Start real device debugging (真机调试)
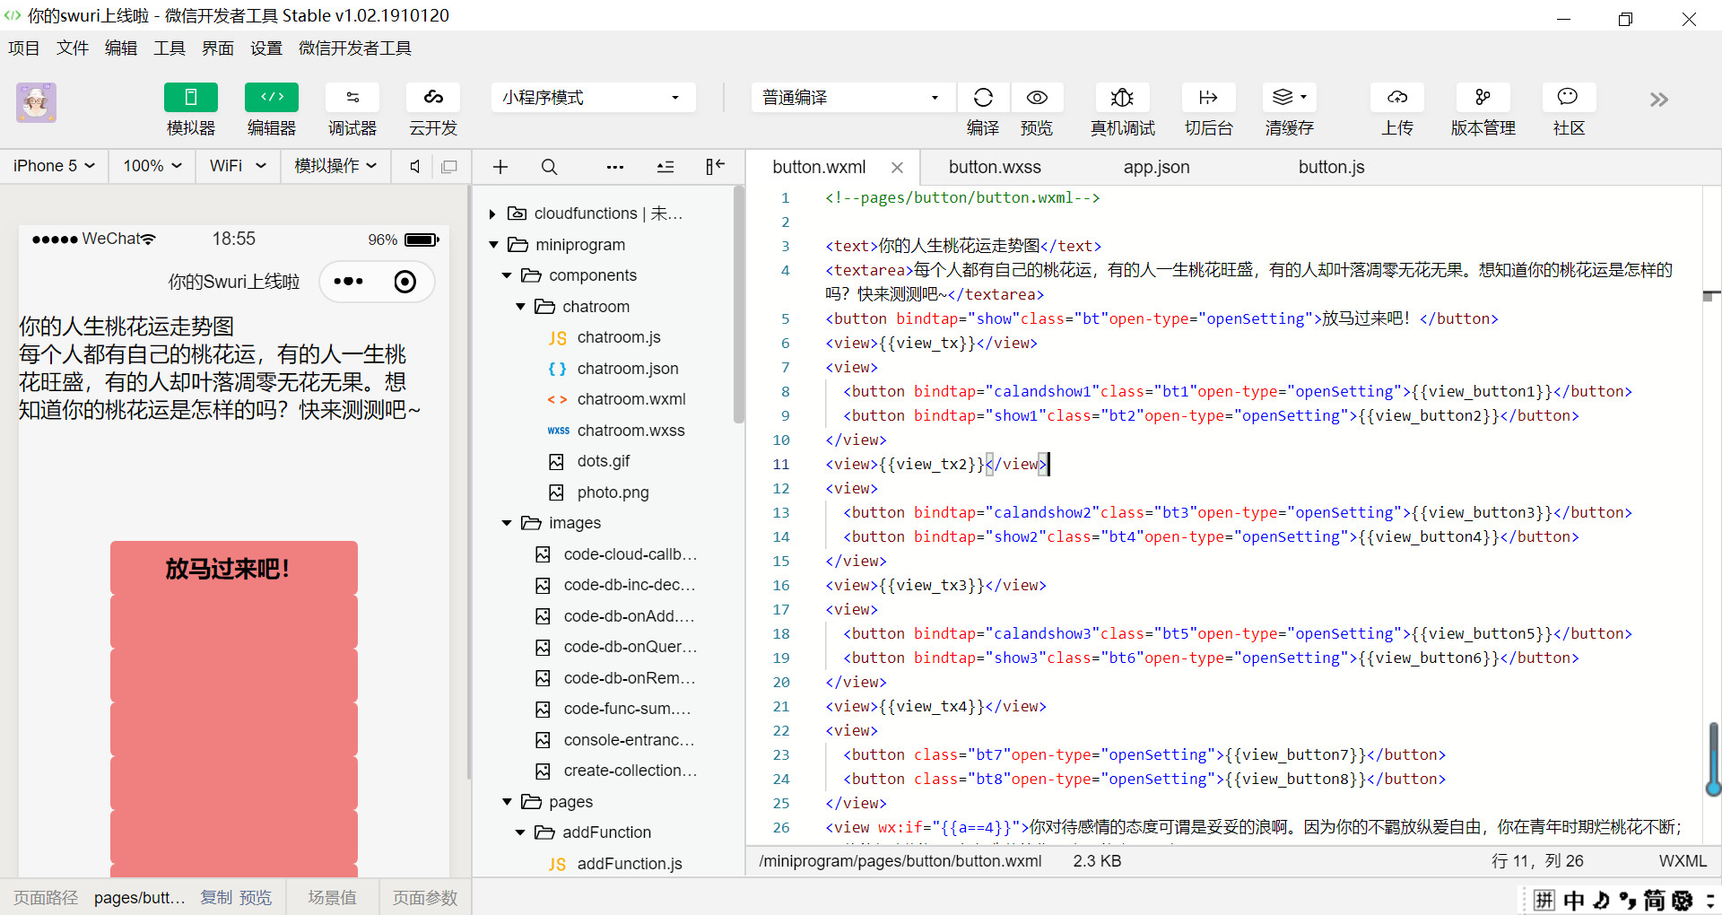 point(1122,98)
